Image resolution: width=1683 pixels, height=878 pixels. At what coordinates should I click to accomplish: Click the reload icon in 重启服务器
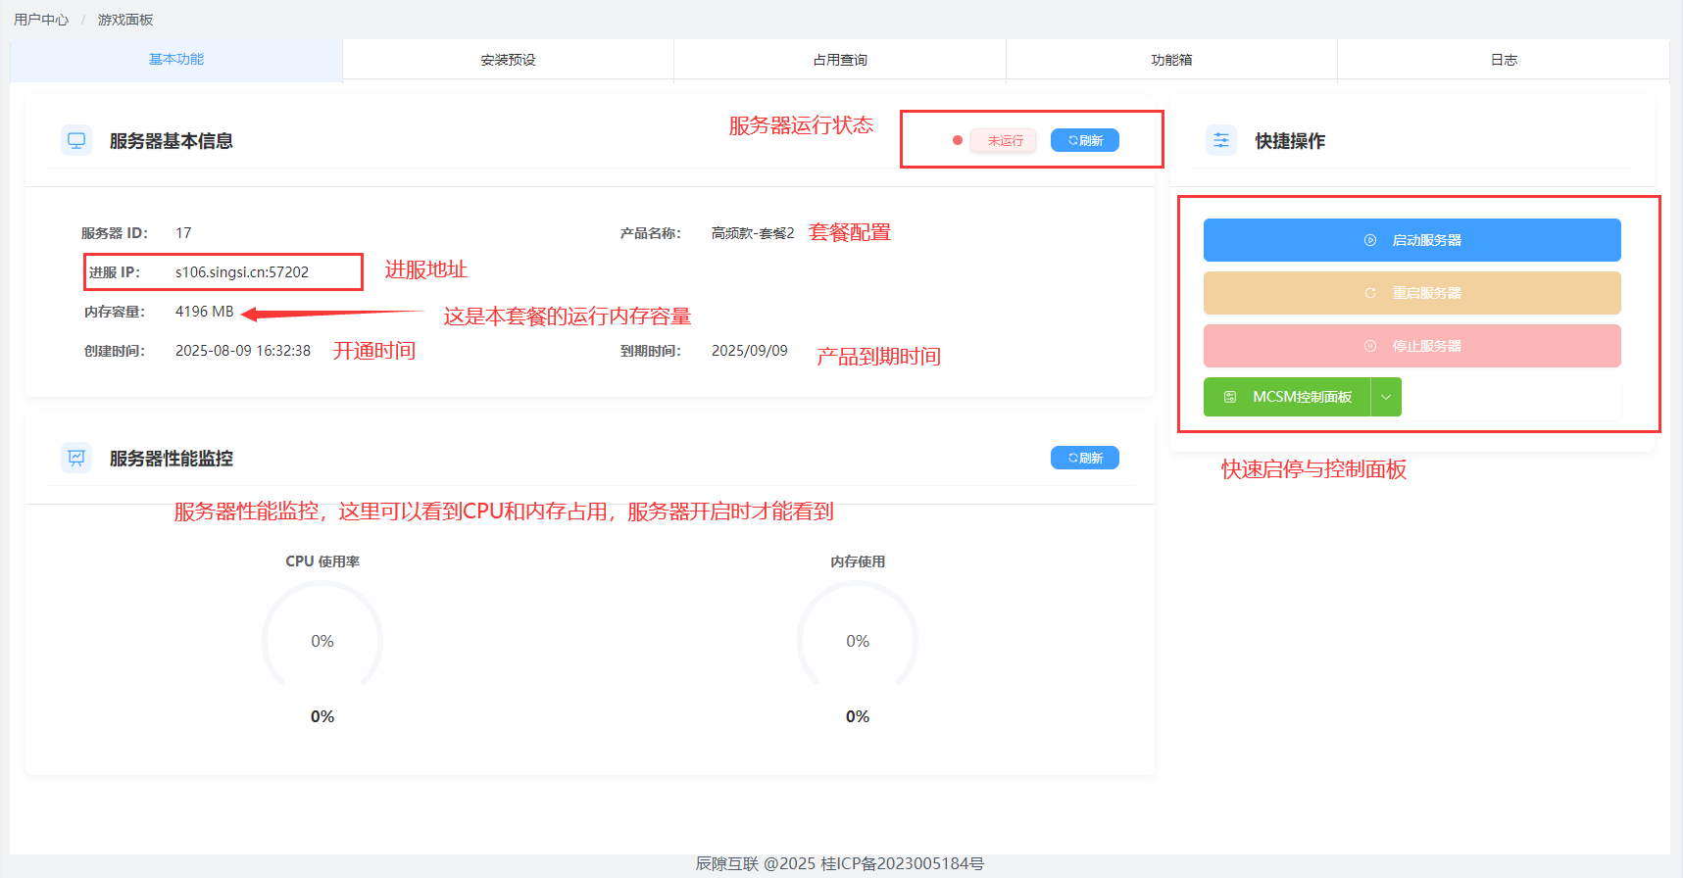pyautogui.click(x=1370, y=293)
